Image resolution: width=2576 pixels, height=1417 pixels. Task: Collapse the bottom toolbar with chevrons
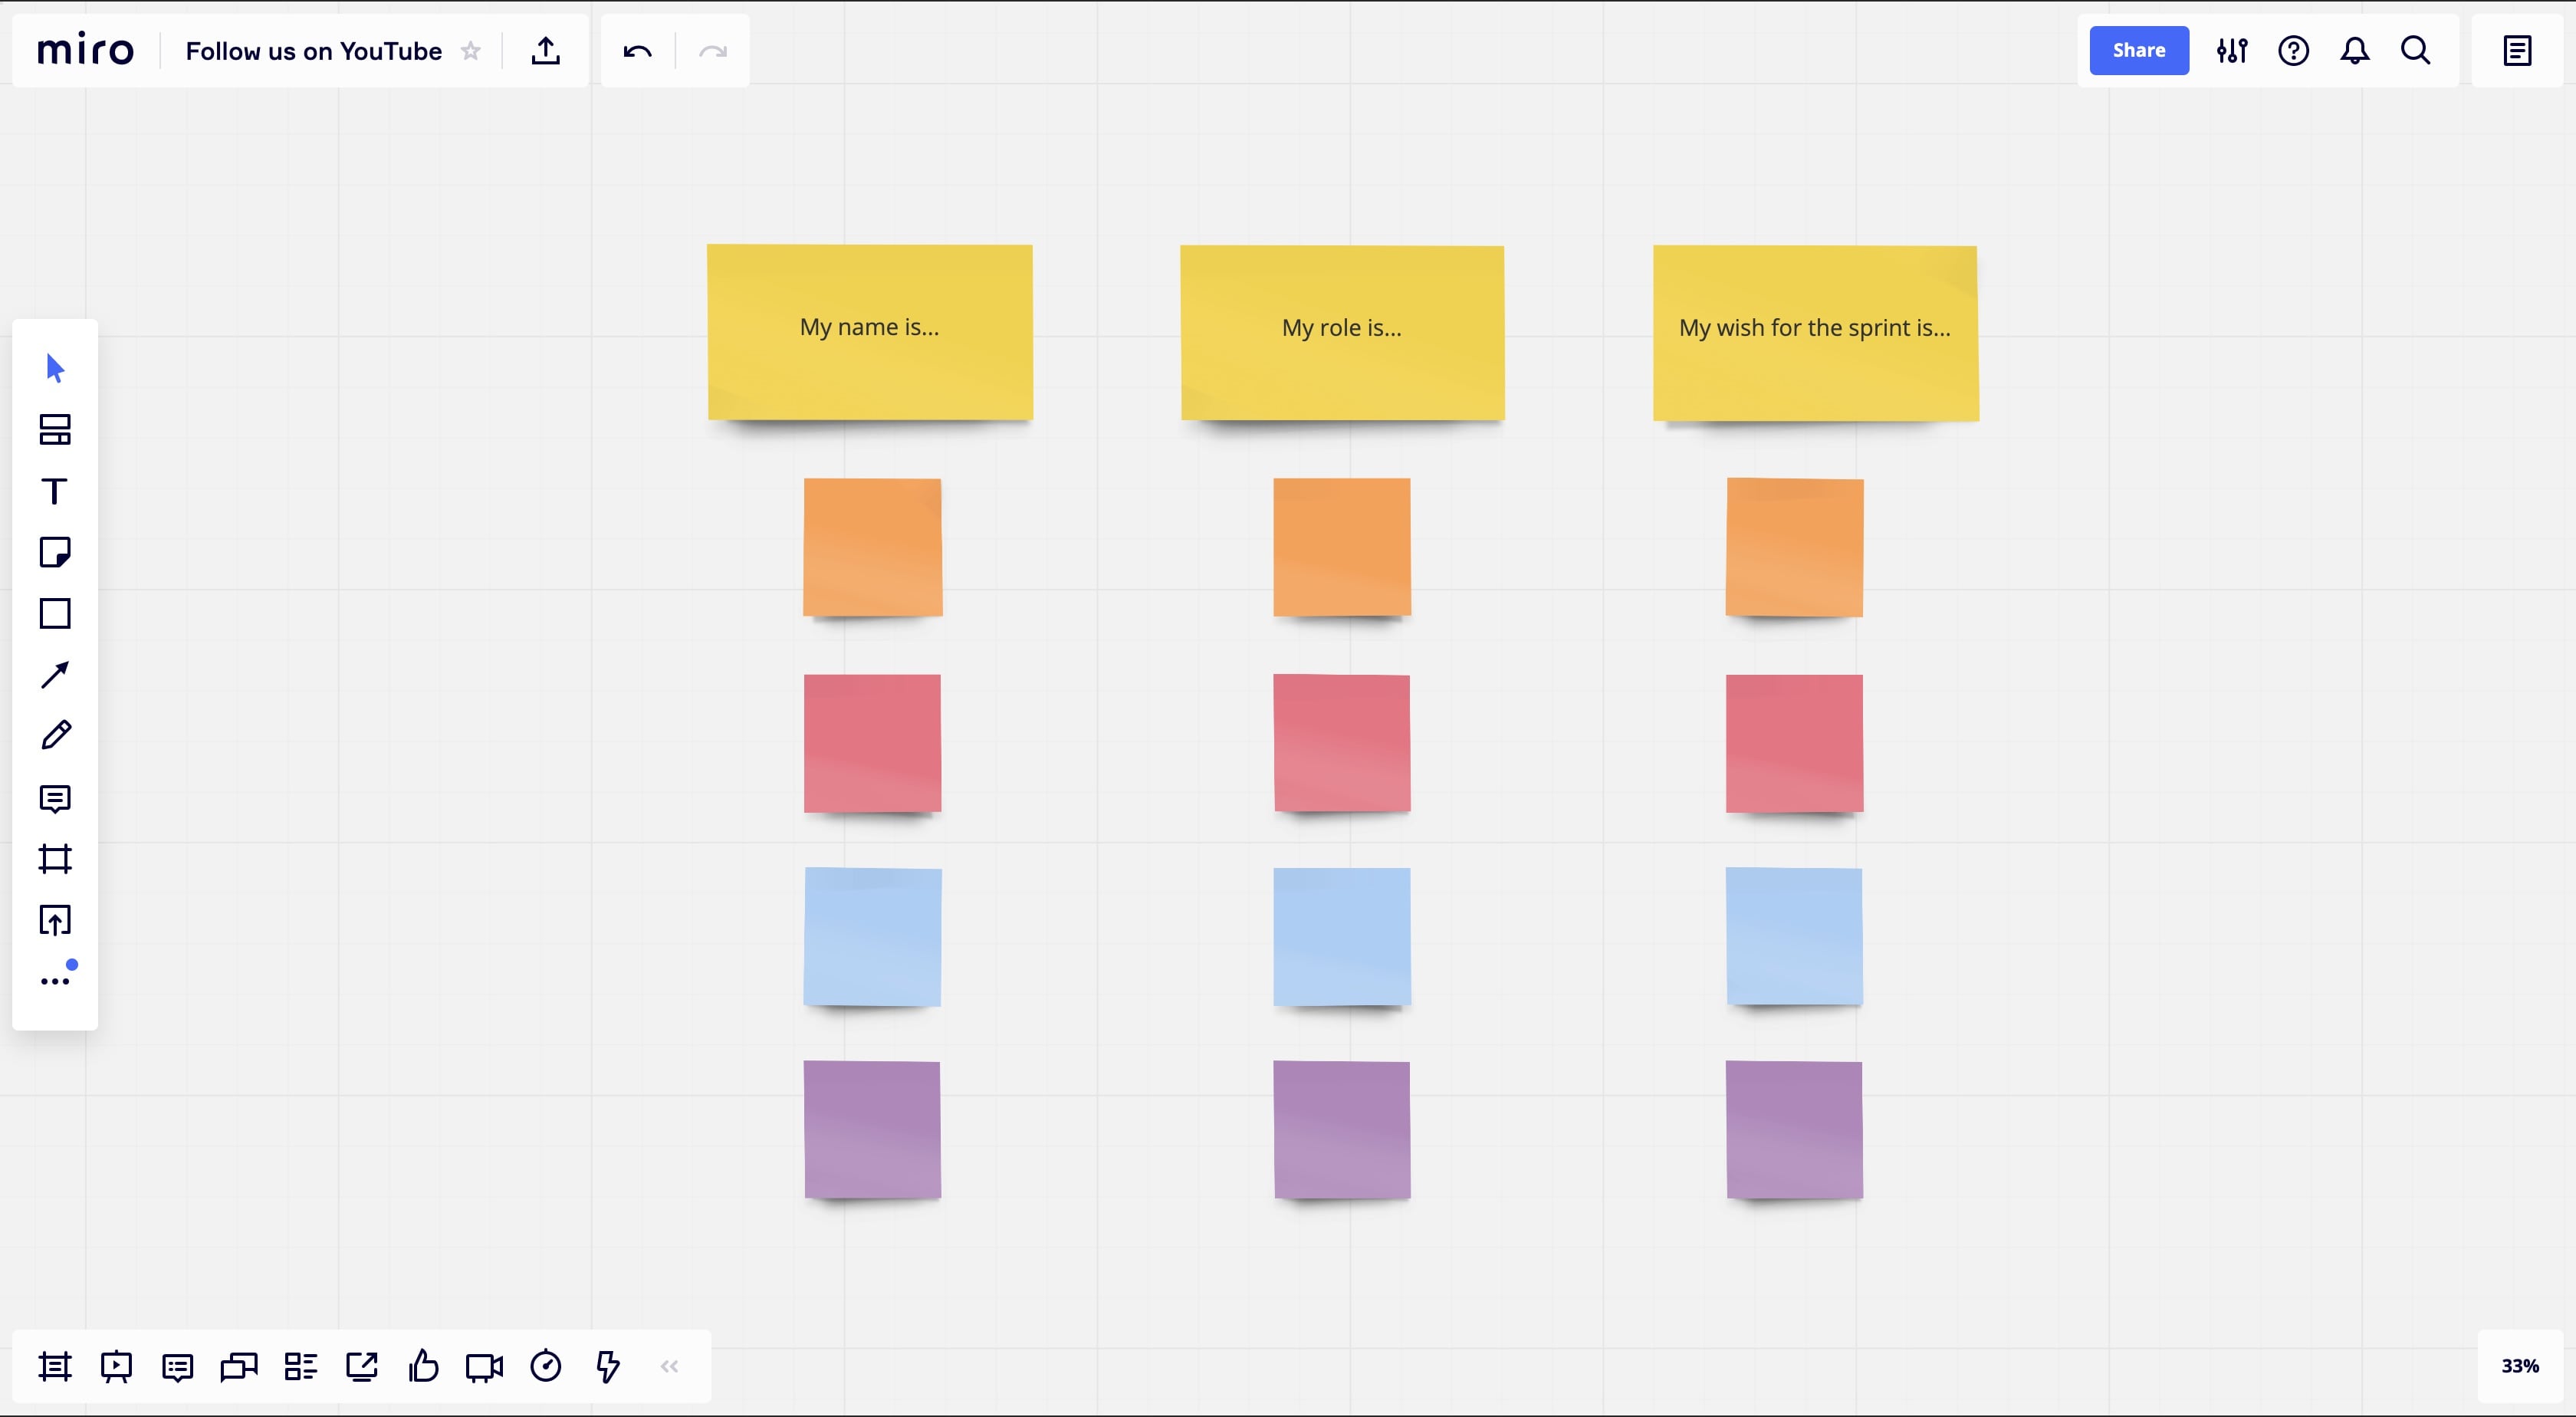pos(669,1366)
